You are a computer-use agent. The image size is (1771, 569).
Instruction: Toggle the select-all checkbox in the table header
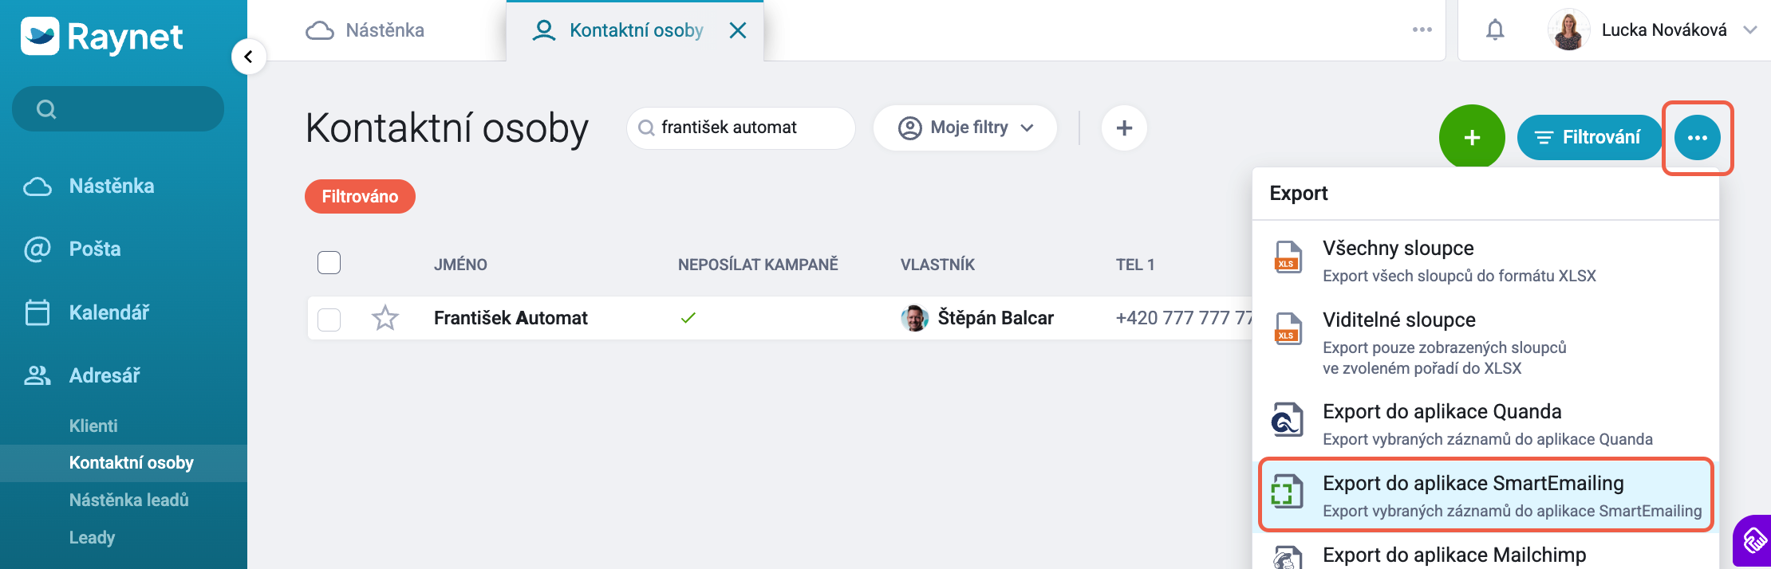click(x=329, y=262)
